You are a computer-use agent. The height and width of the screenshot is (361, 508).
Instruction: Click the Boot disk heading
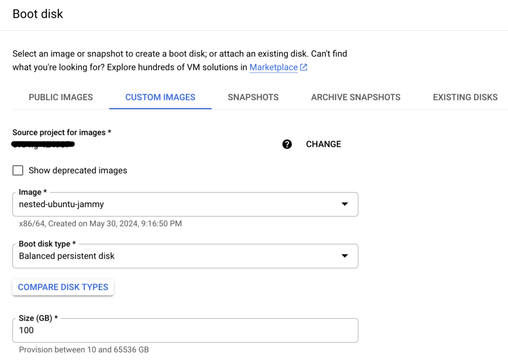pos(38,14)
